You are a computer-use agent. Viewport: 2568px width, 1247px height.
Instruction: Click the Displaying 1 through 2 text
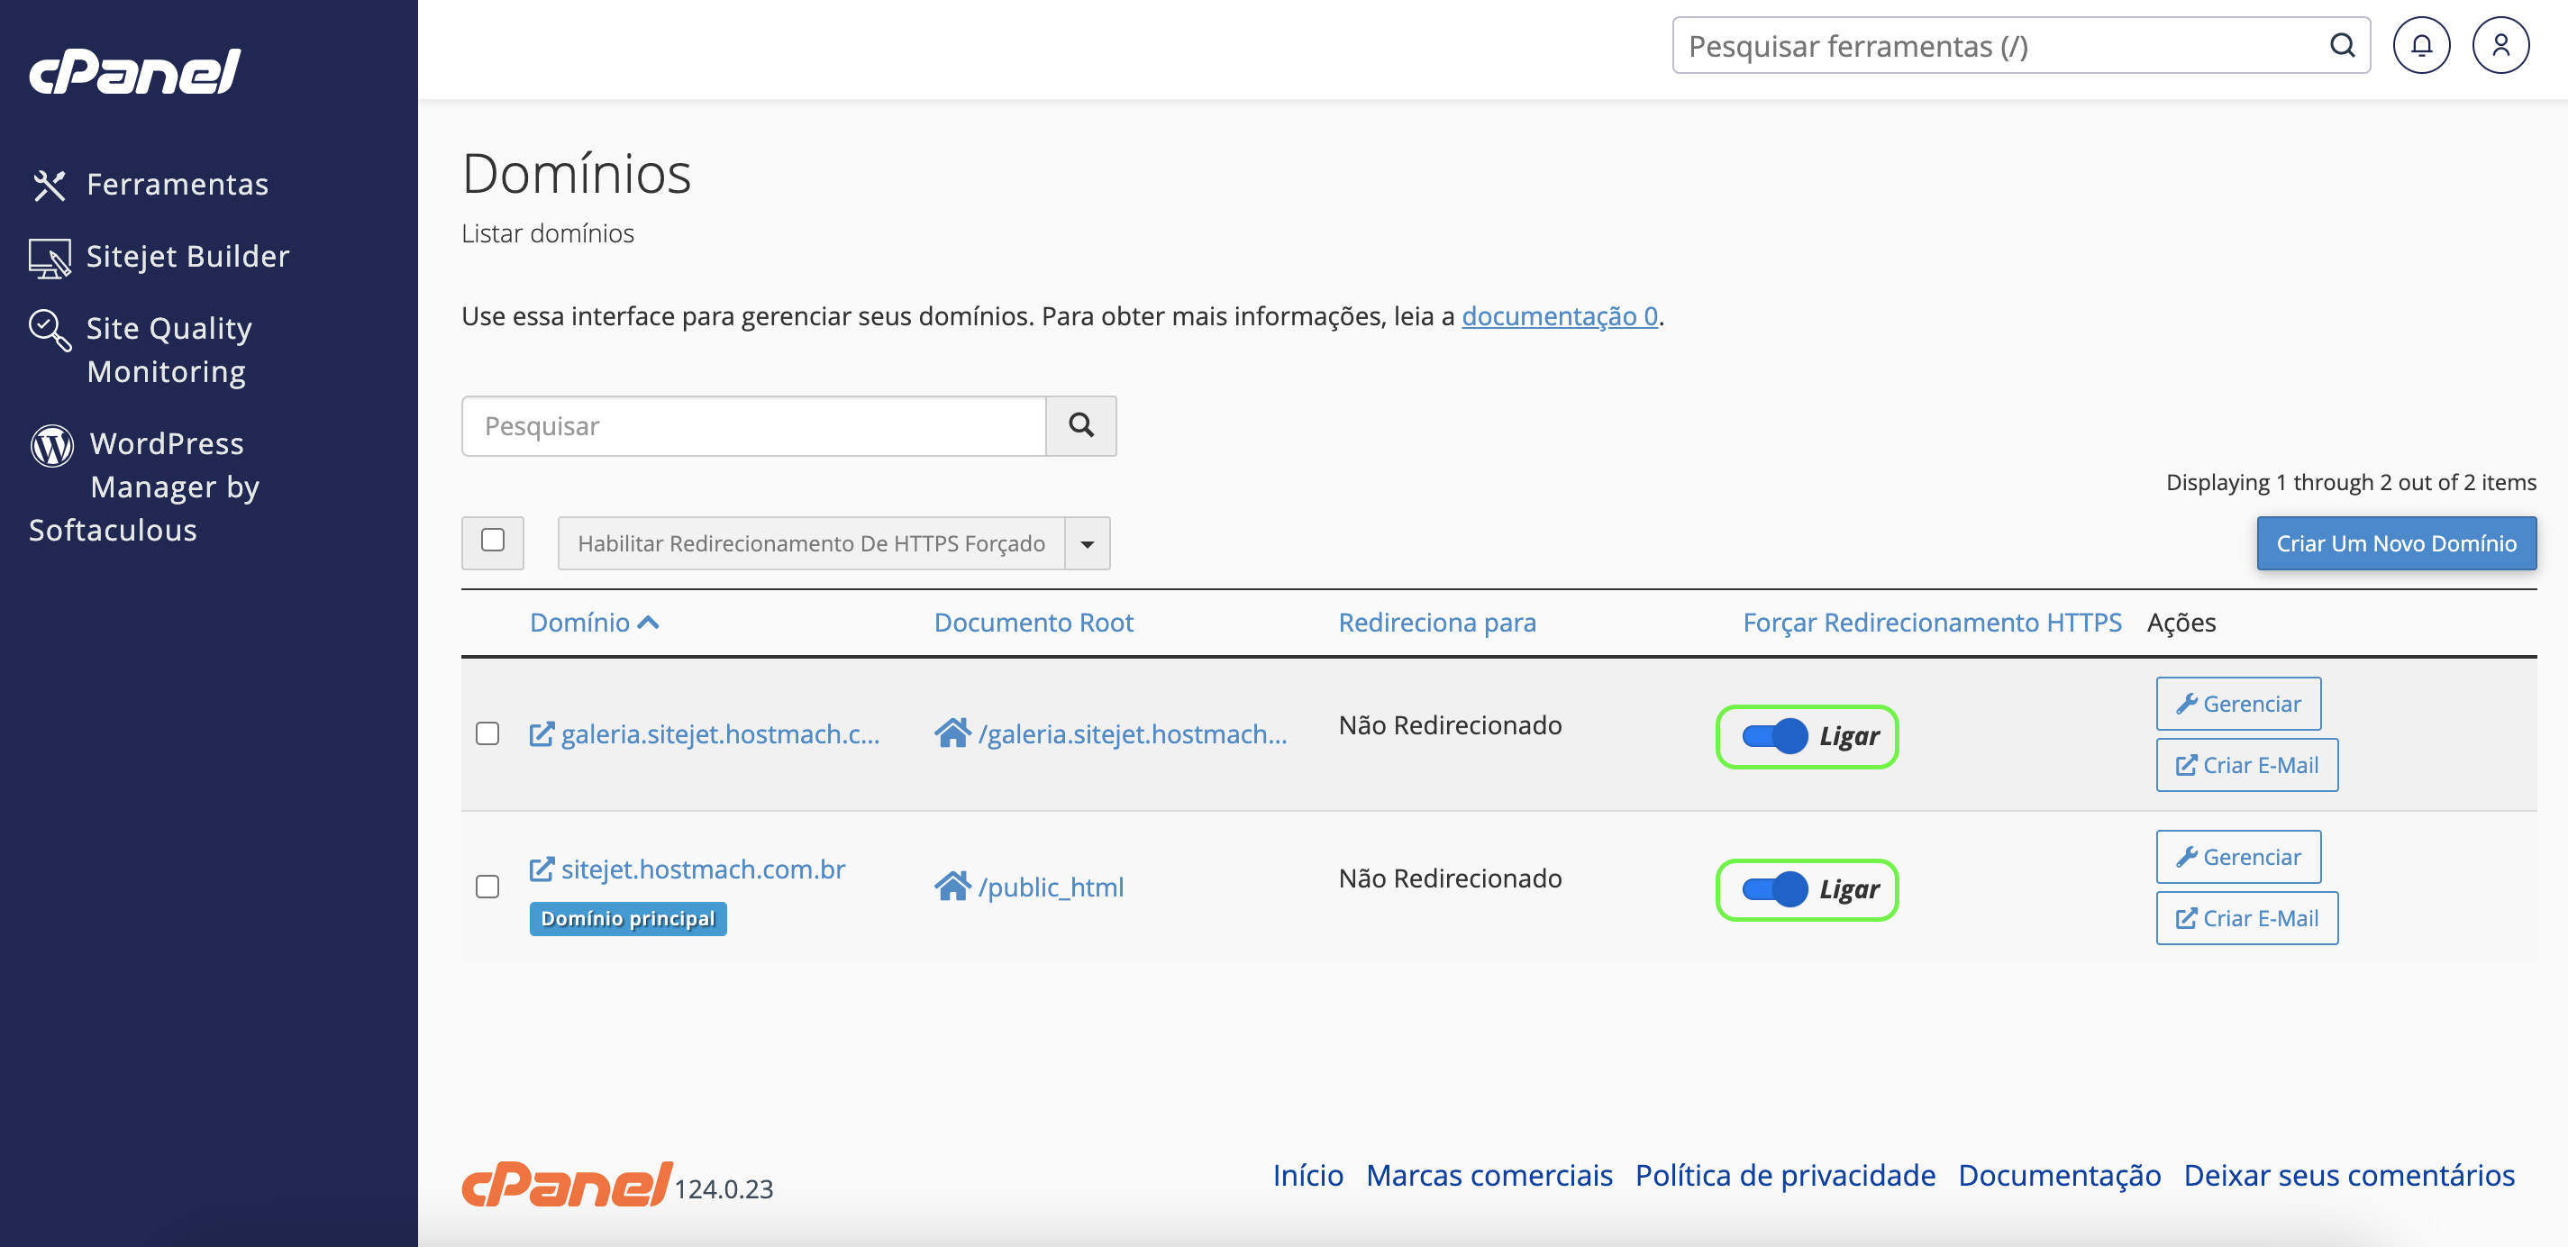pos(2351,482)
